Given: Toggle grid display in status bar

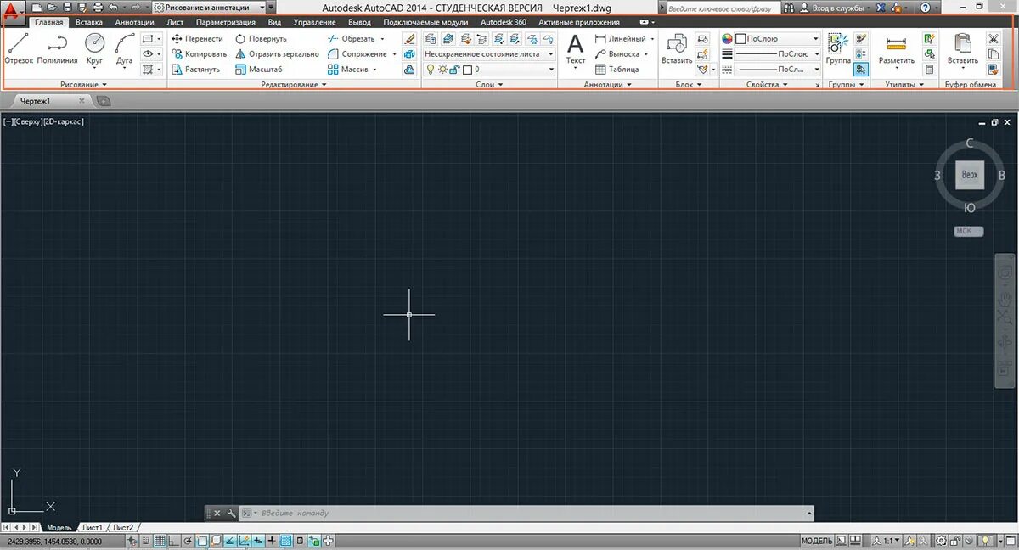Looking at the screenshot, I should (x=159, y=541).
